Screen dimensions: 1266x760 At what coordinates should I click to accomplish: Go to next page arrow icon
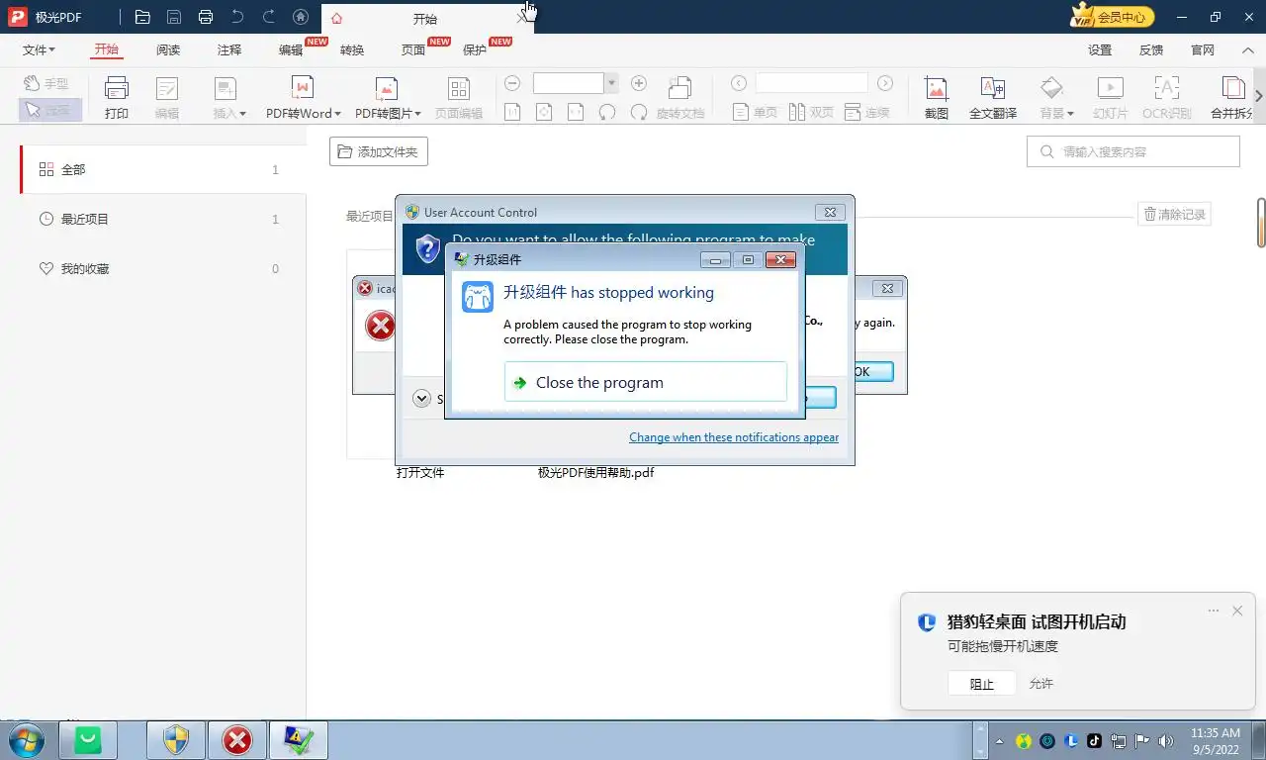885,84
